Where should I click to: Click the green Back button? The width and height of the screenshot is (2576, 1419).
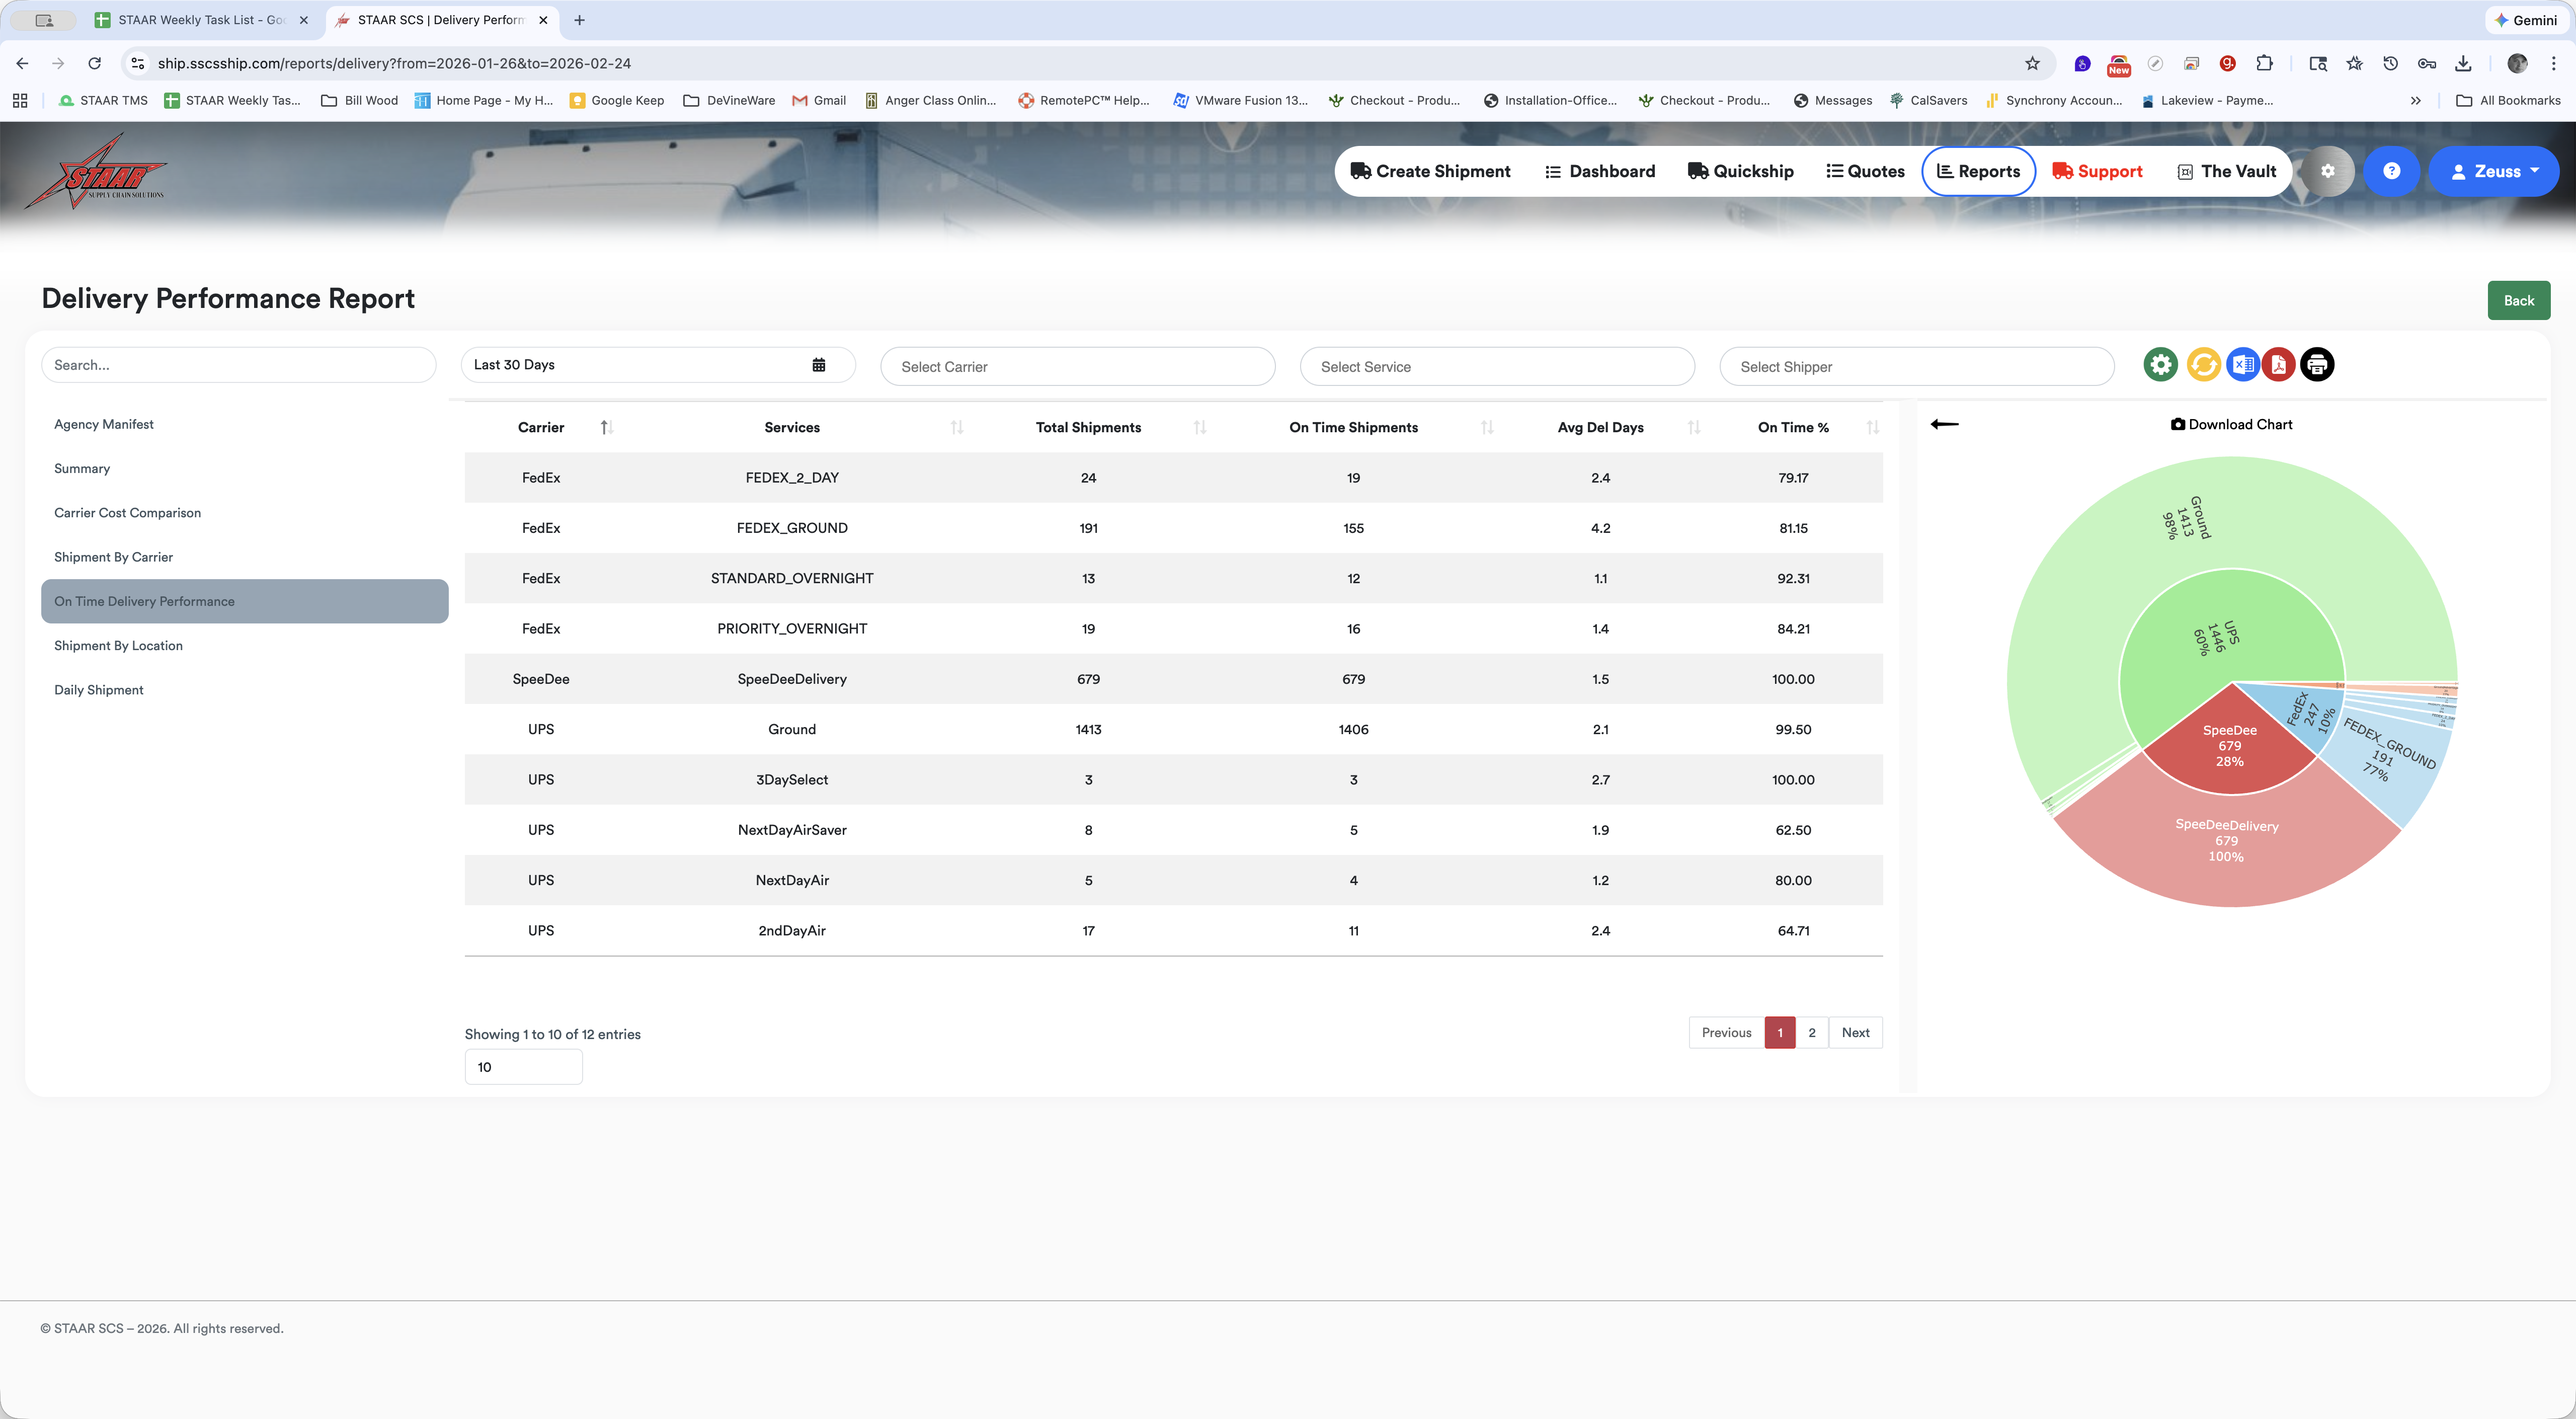coord(2518,300)
